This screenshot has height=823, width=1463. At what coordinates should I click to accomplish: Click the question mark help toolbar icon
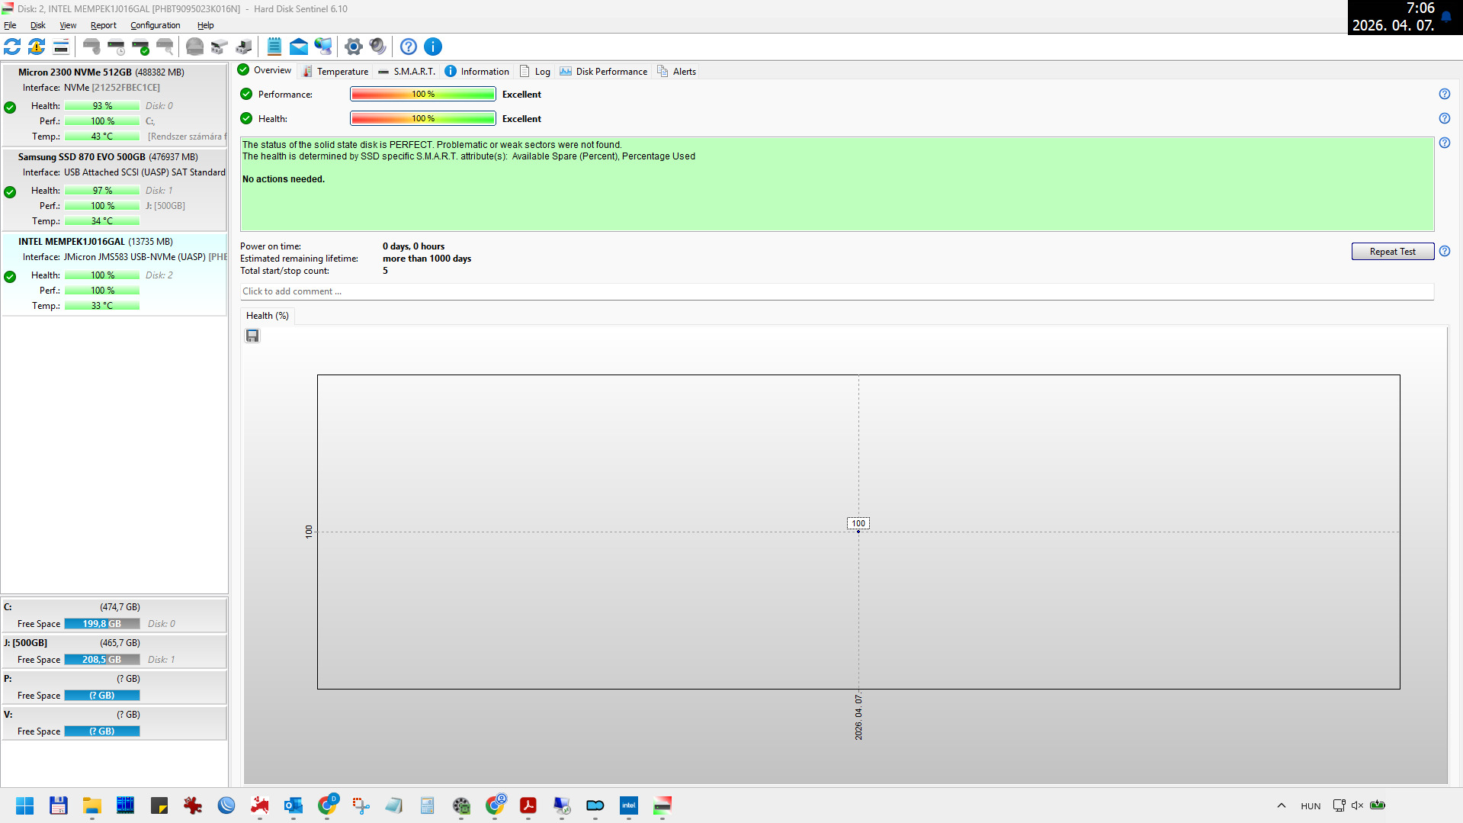coord(409,47)
